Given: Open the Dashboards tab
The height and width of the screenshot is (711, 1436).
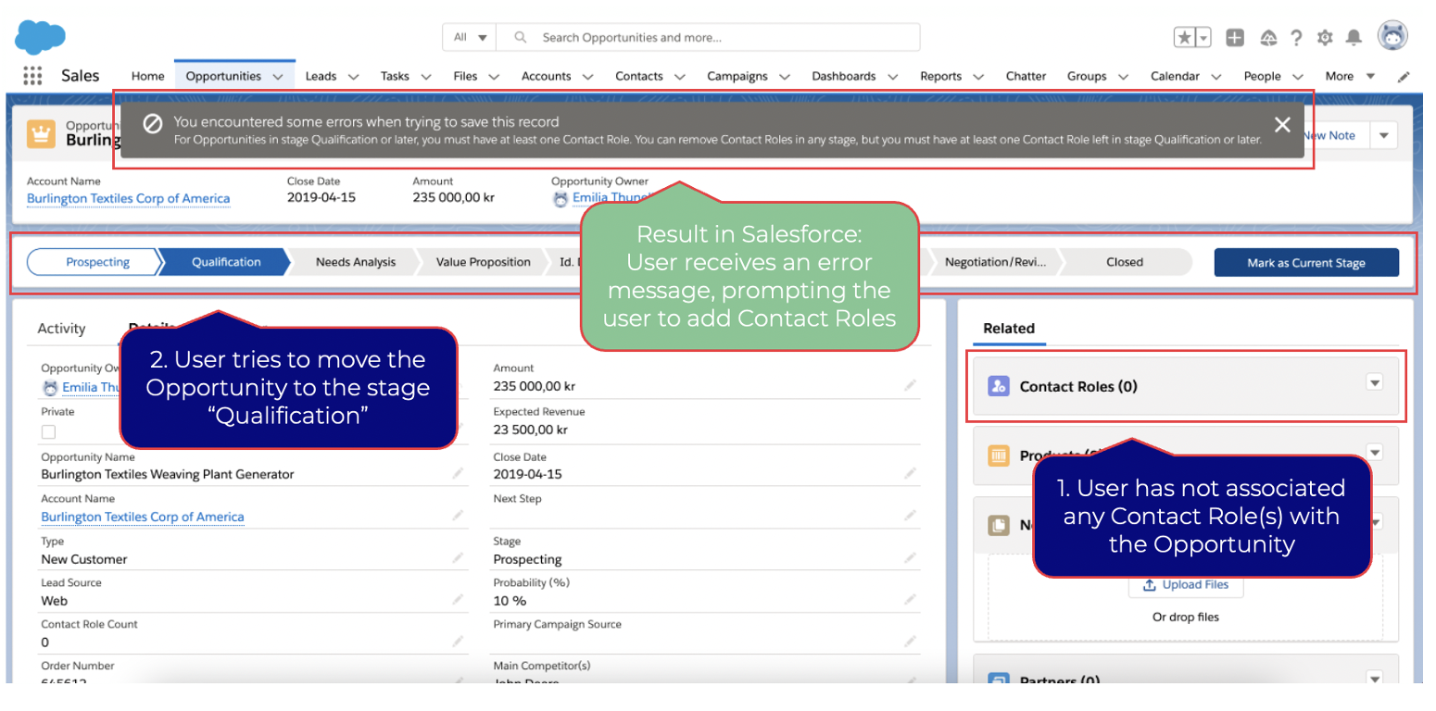Looking at the screenshot, I should pos(843,76).
